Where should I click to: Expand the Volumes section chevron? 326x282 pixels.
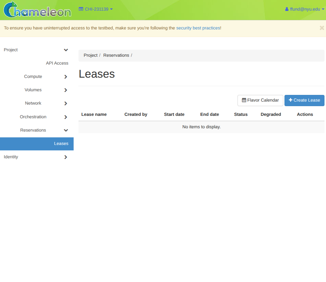pos(66,90)
